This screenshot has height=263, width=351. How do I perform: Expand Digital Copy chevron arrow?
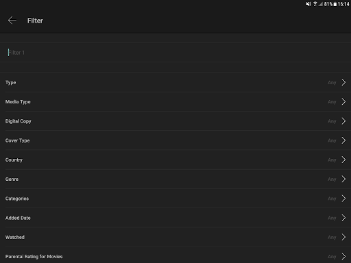point(343,121)
